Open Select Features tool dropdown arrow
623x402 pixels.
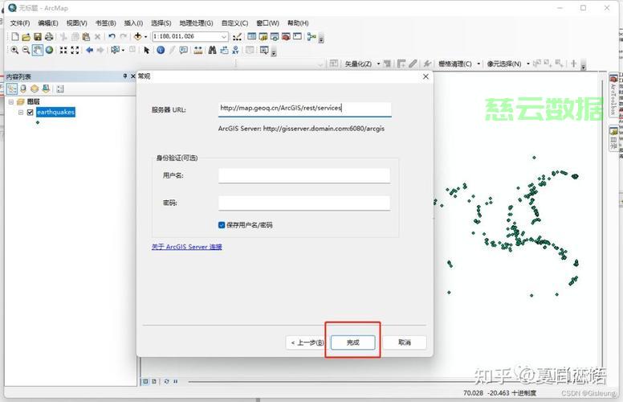tap(123, 50)
